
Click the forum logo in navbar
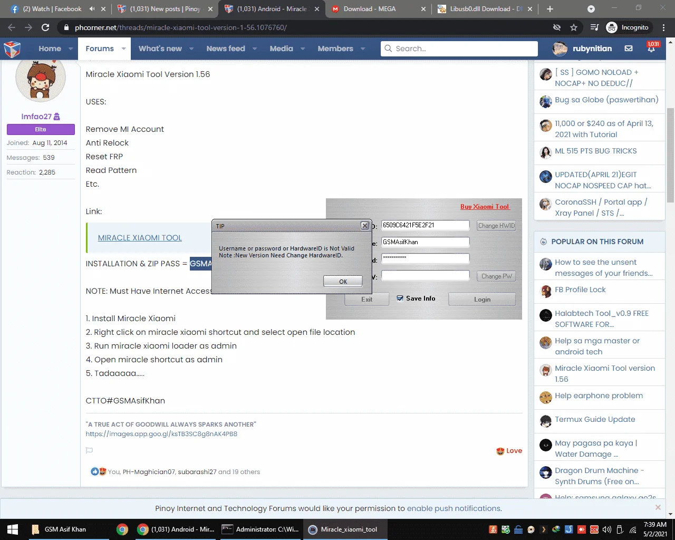[12, 49]
